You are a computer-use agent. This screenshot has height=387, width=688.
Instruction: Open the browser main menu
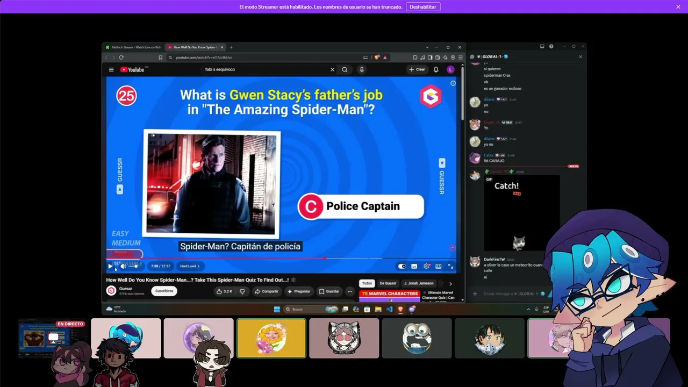[460, 58]
